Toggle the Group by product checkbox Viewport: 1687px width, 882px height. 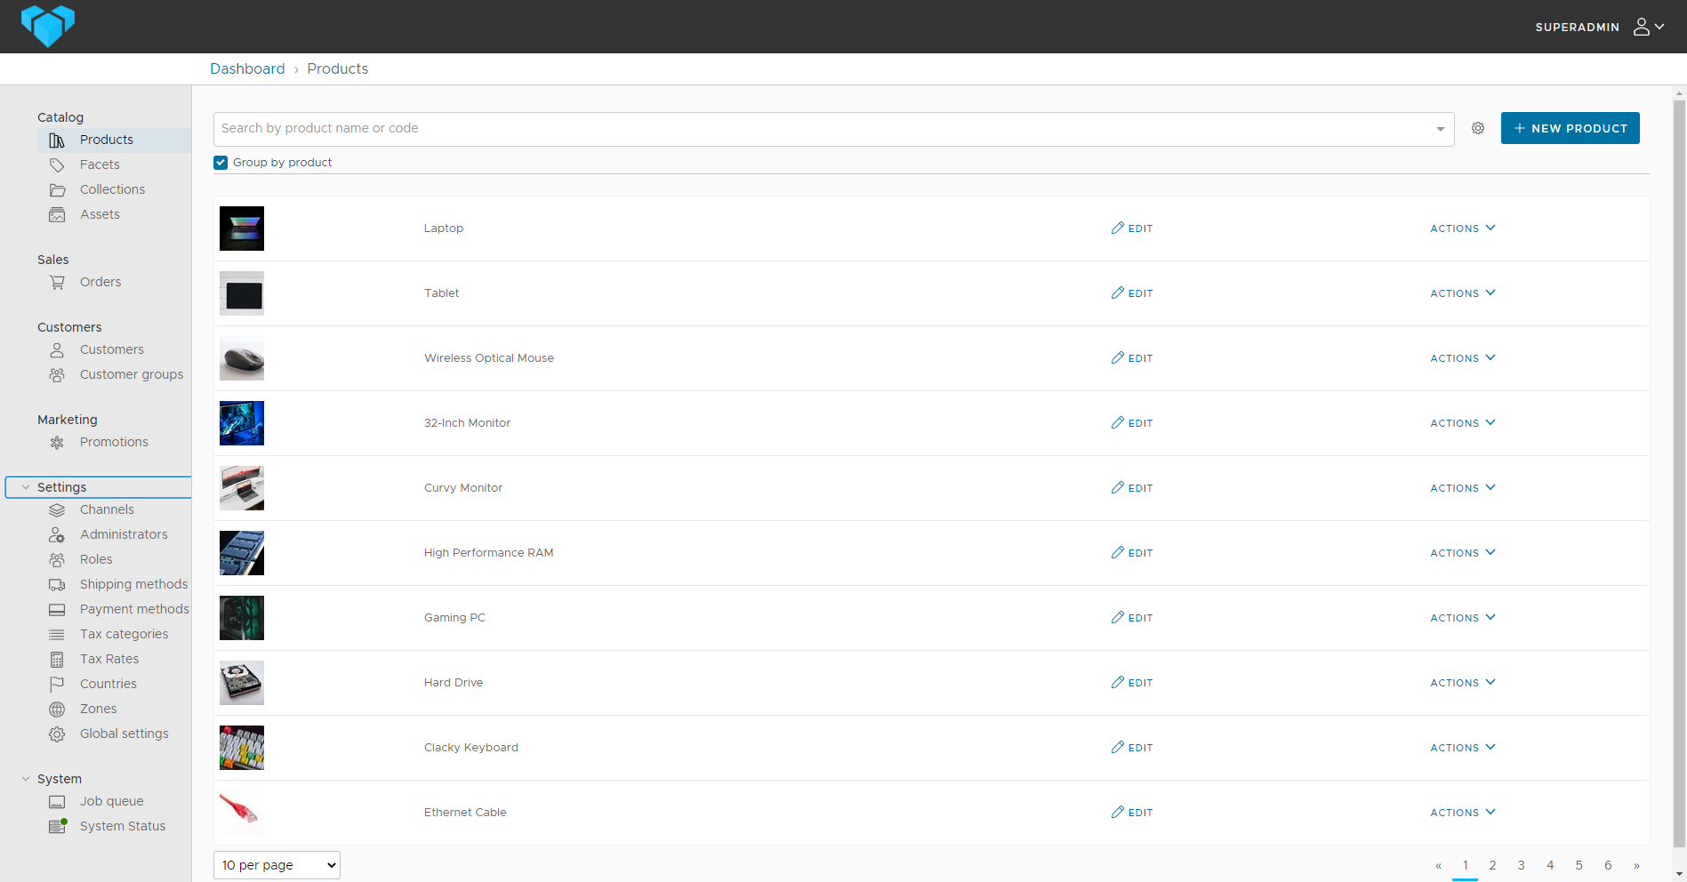(x=220, y=162)
